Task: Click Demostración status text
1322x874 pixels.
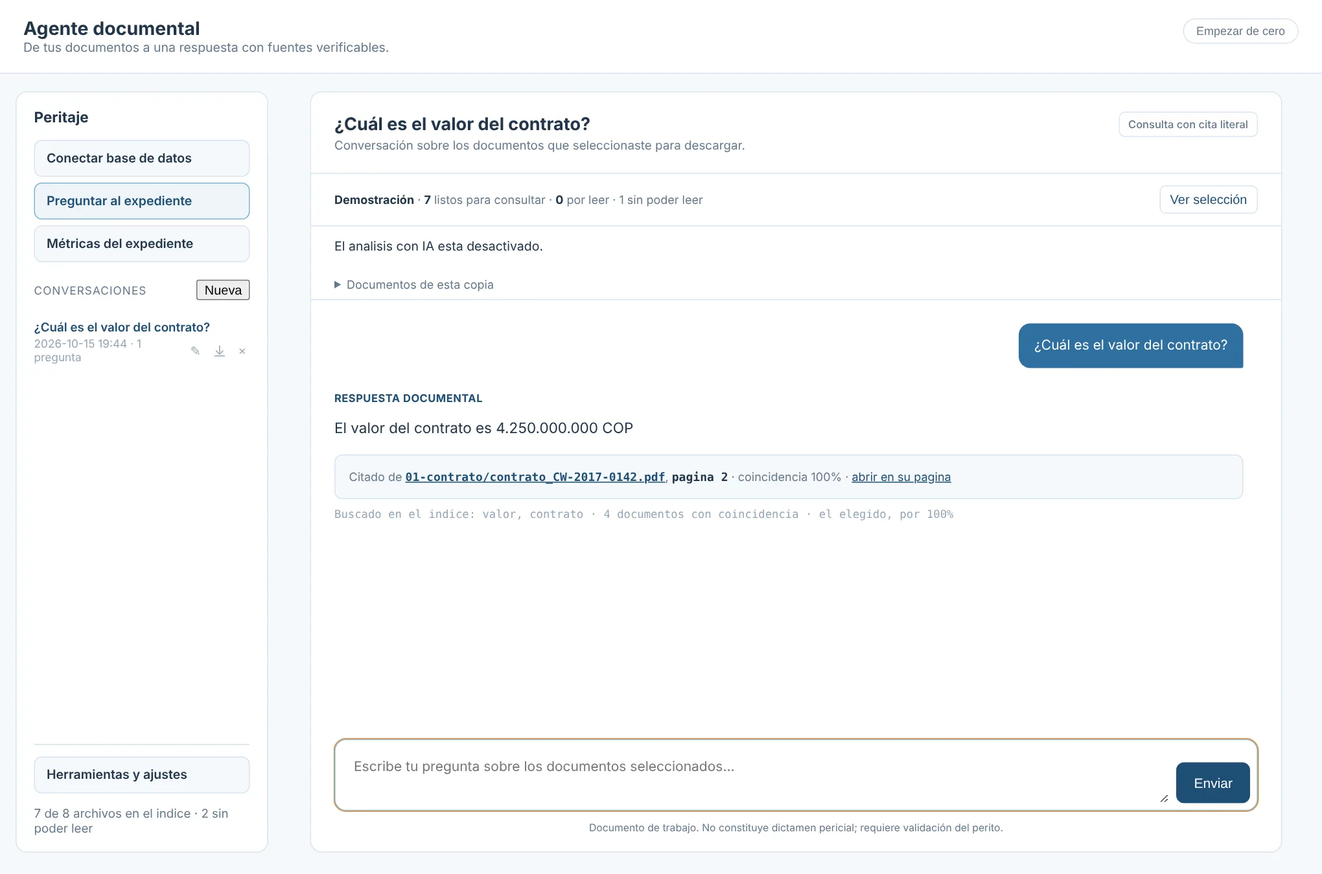Action: pos(374,200)
